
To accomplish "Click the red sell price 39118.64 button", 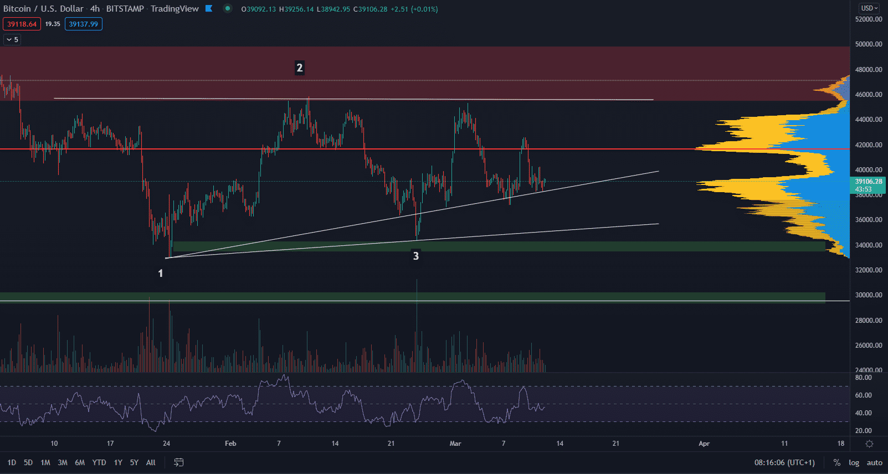I will pyautogui.click(x=22, y=24).
